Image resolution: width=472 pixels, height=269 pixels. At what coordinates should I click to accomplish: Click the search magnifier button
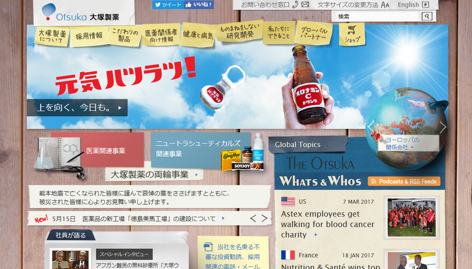(x=427, y=16)
